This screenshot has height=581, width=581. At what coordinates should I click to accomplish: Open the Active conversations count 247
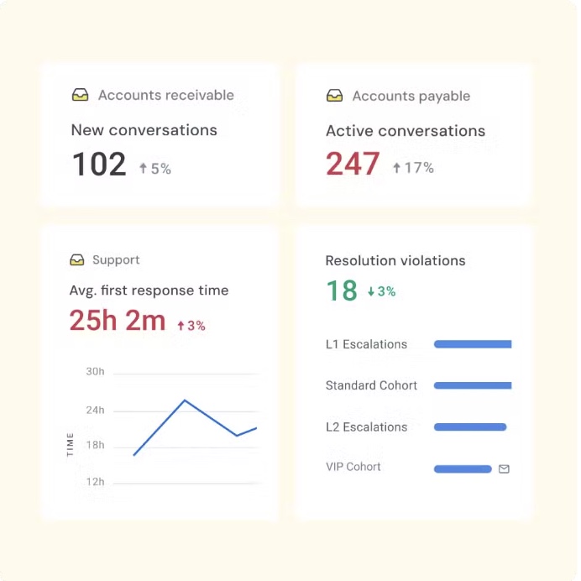click(353, 165)
